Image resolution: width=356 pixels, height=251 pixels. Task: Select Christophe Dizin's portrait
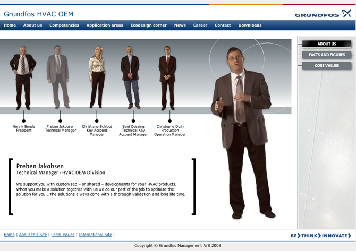tap(167, 78)
